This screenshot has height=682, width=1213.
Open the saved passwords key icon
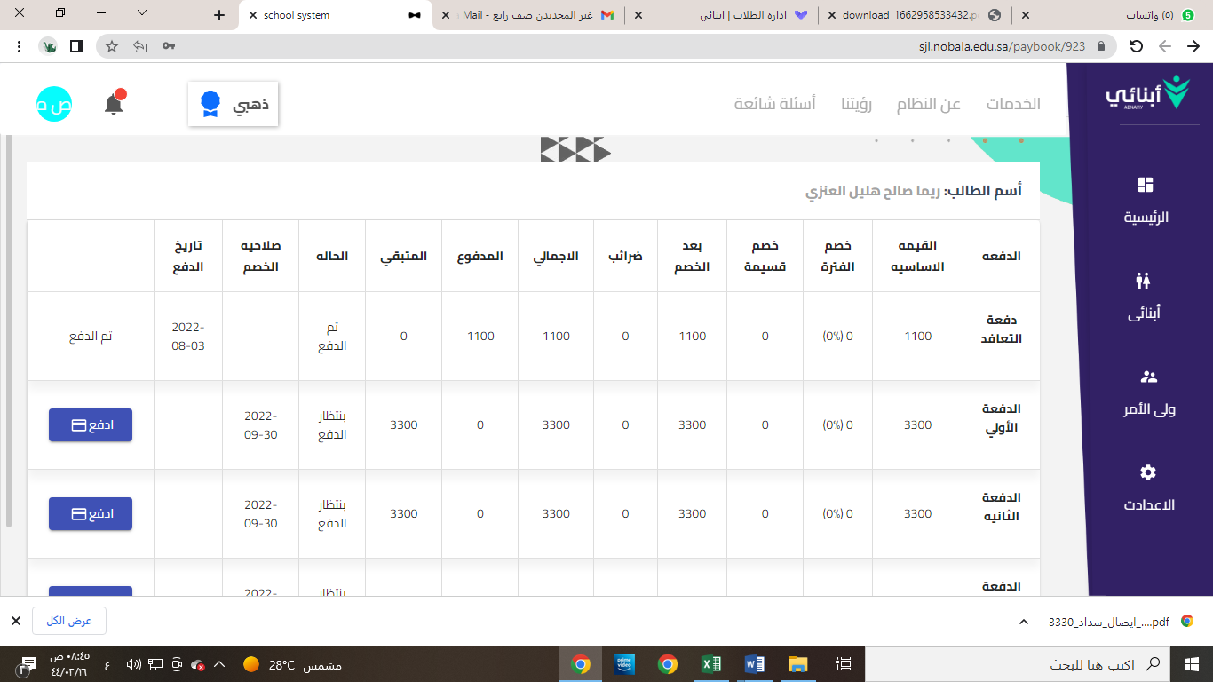[x=169, y=46]
